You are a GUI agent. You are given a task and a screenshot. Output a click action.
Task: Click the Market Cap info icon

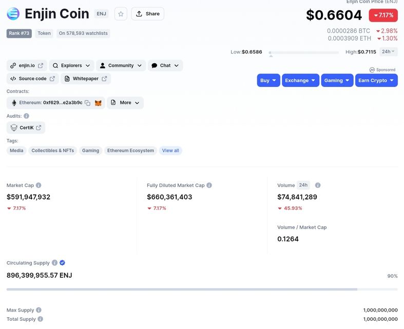pos(39,186)
